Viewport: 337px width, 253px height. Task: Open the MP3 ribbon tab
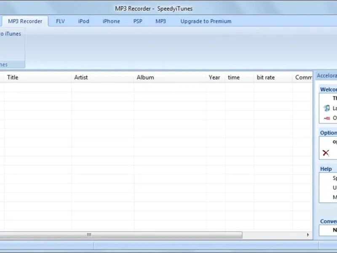(x=161, y=22)
